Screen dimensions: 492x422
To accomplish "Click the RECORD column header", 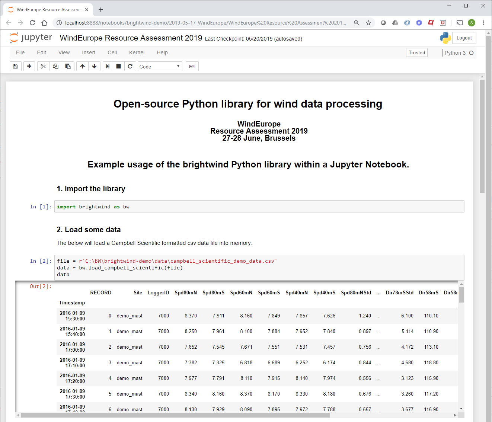I will (x=100, y=292).
